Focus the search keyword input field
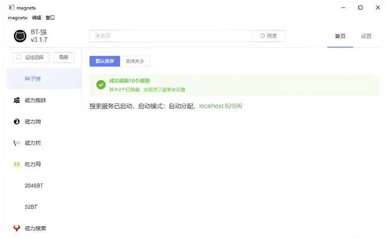The height and width of the screenshot is (238, 387). click(x=171, y=36)
